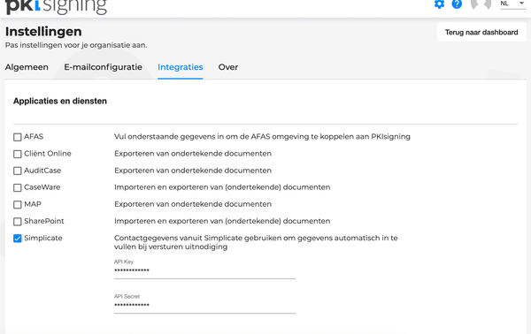Open the Over tab

tap(228, 67)
